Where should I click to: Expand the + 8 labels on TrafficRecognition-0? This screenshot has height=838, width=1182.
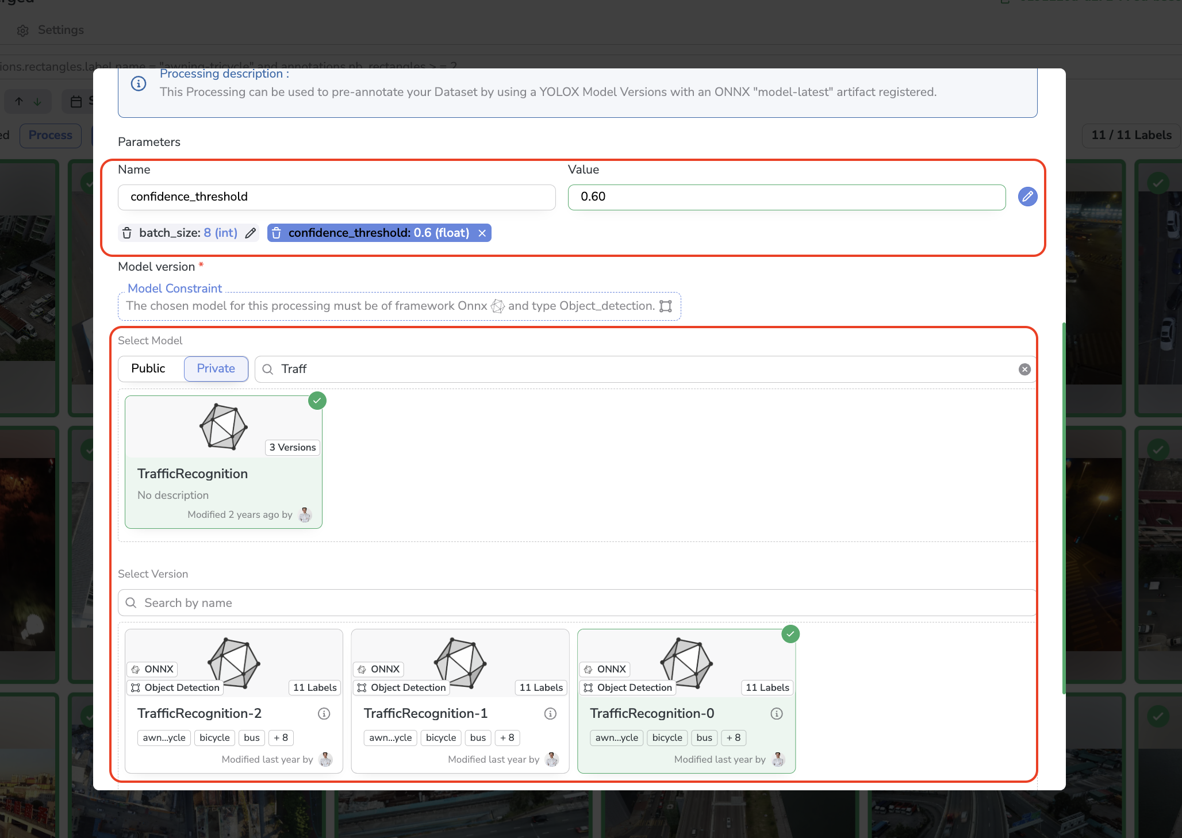(734, 737)
